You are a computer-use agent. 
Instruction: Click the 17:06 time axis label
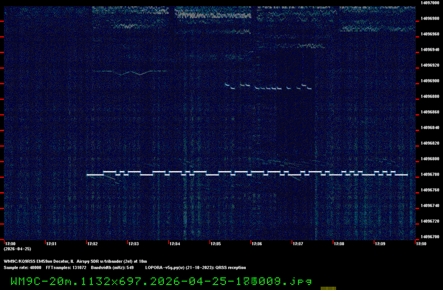pyautogui.click(x=257, y=244)
